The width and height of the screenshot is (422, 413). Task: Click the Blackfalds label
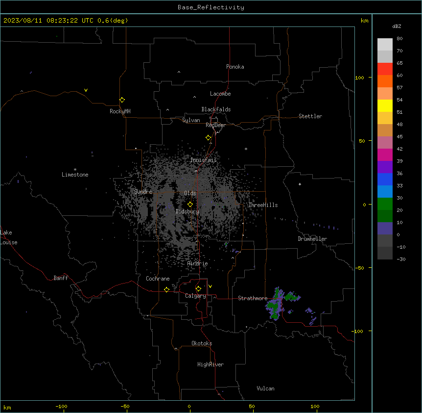(x=216, y=109)
